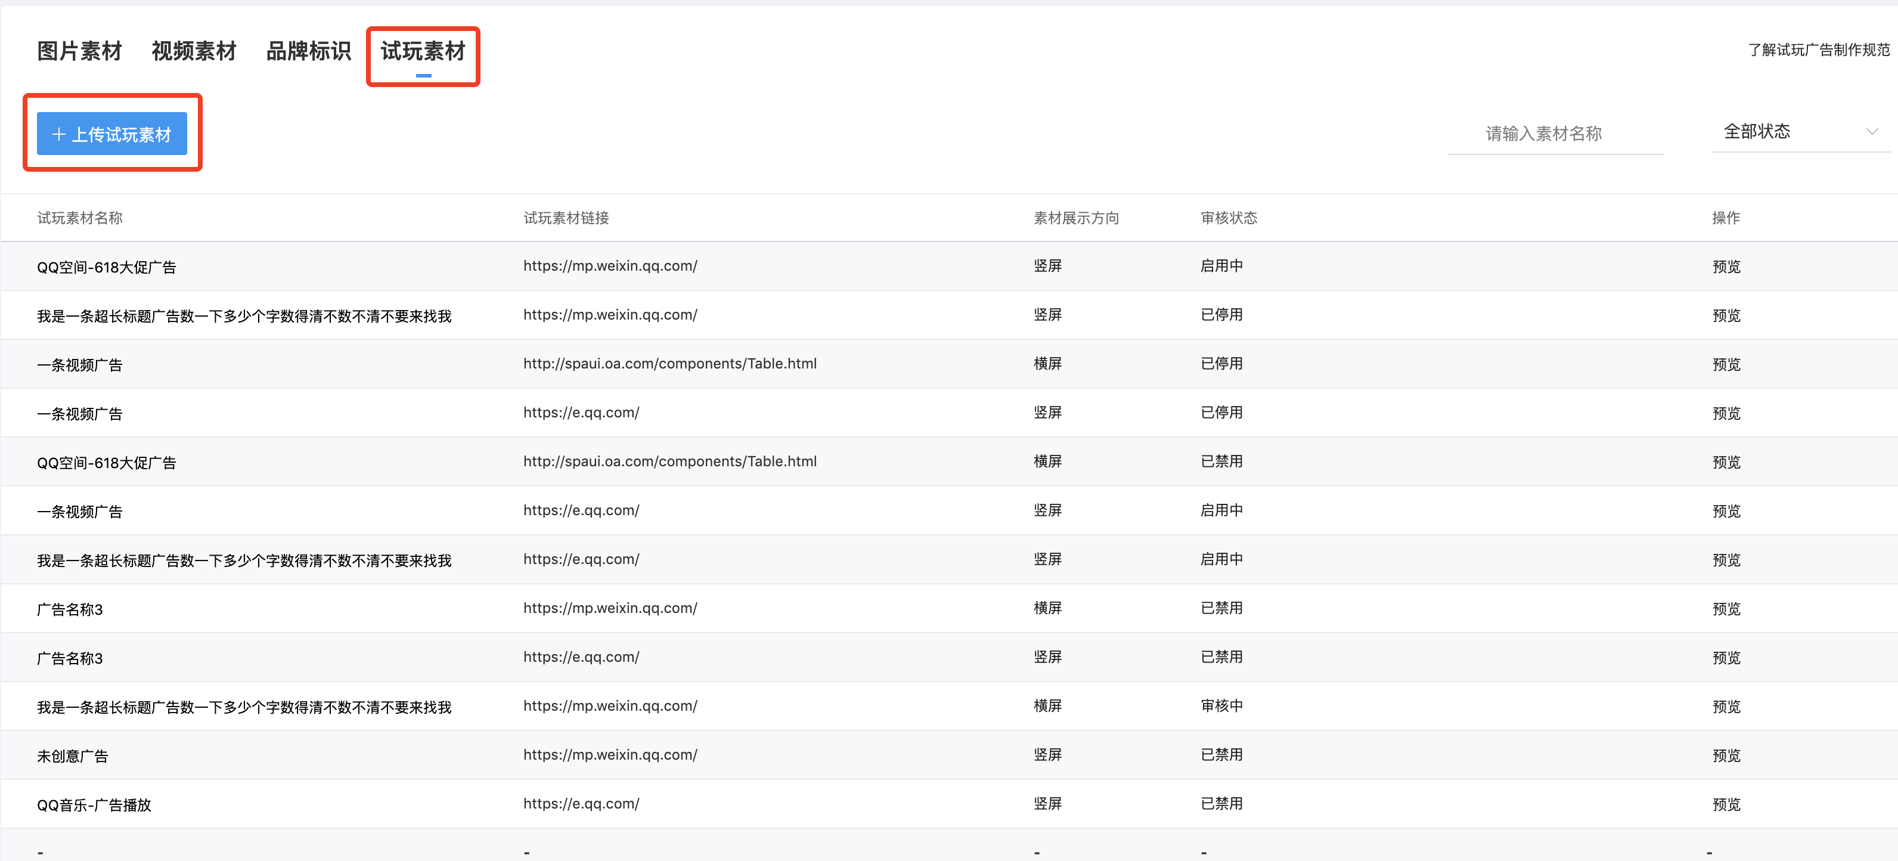
Task: Click the 审核状态 column header
Action: [1229, 218]
